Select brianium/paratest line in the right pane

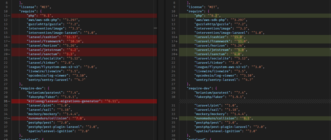(x=221, y=93)
